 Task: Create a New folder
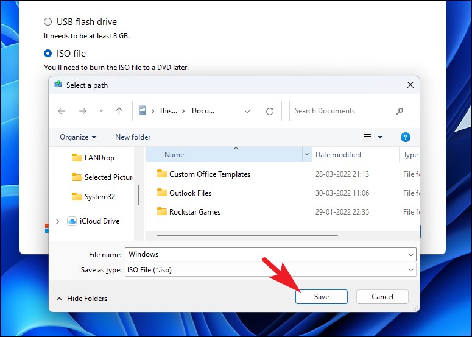pos(133,137)
